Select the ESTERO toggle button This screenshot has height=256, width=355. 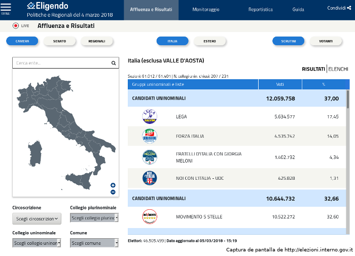pyautogui.click(x=209, y=41)
